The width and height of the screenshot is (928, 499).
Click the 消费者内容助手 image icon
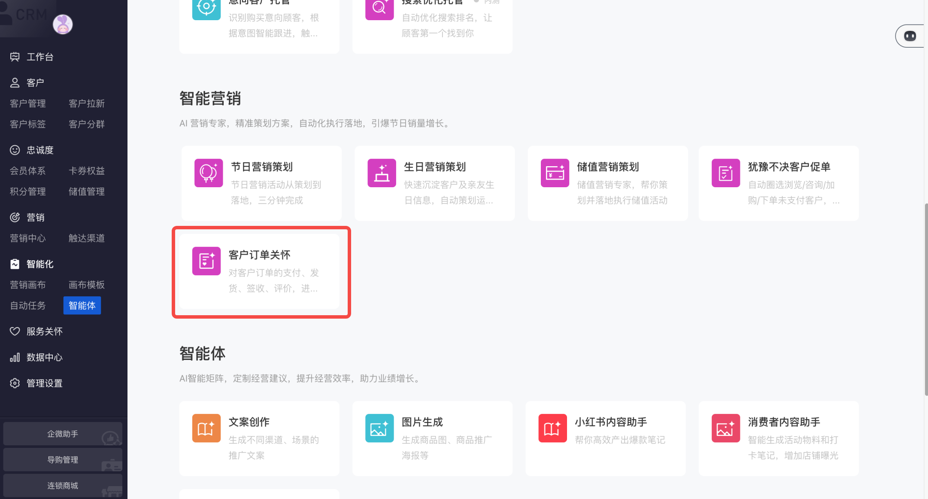click(x=725, y=428)
